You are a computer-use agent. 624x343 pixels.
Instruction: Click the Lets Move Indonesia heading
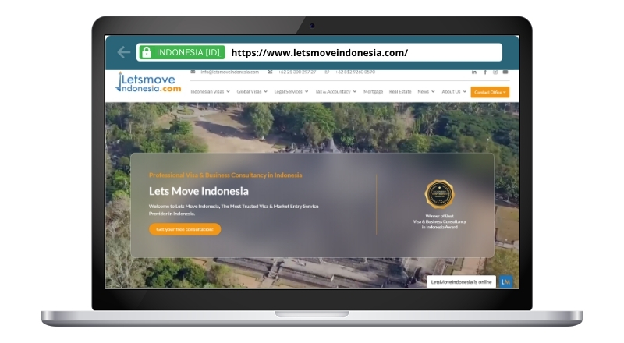click(x=199, y=192)
